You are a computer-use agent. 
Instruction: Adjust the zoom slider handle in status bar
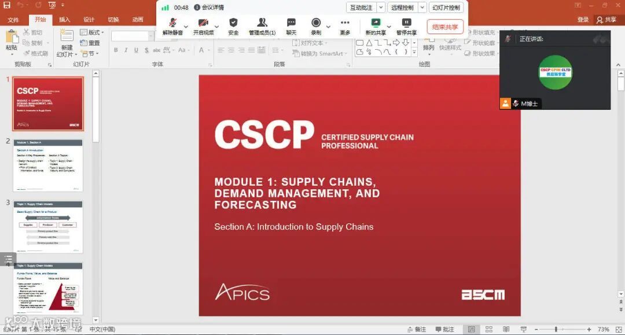556,329
